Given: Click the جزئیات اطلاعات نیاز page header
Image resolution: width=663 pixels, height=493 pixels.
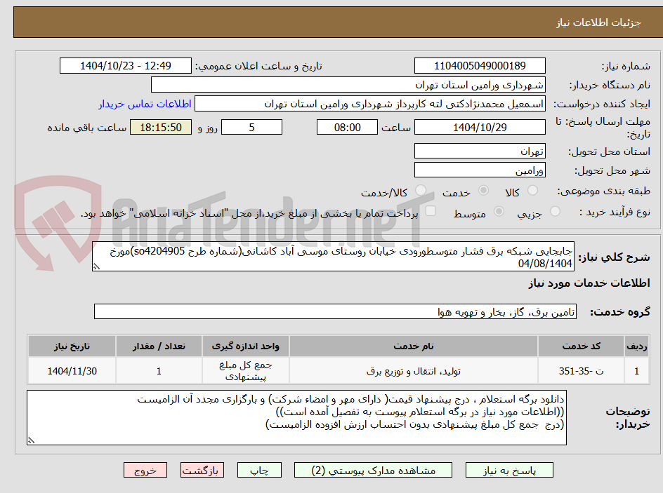Looking at the screenshot, I should (x=598, y=22).
